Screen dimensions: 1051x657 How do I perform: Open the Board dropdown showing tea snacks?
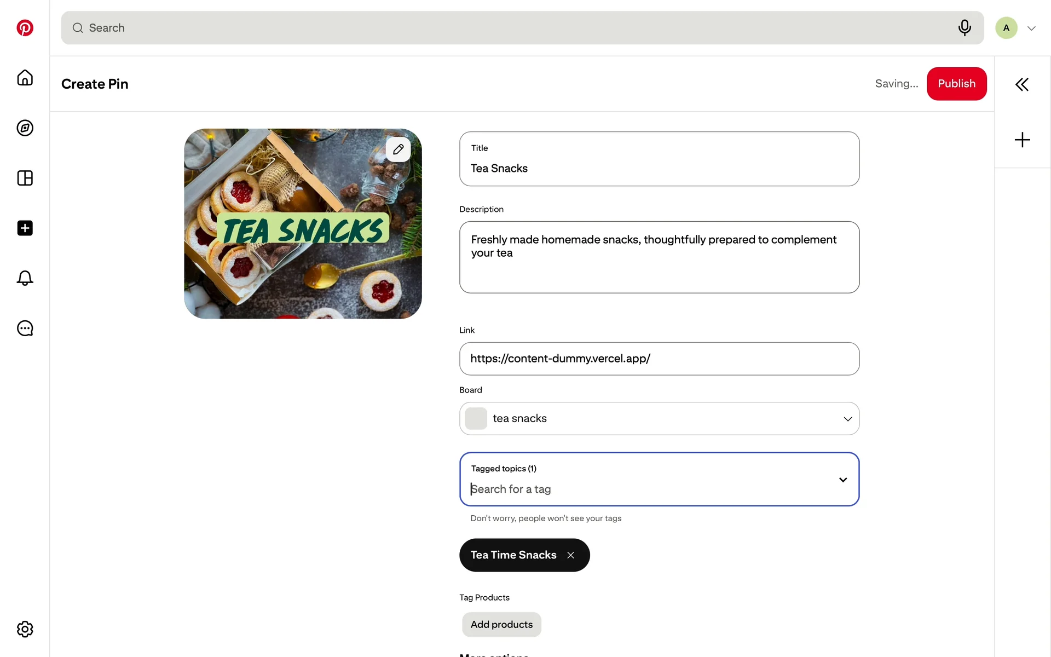click(x=659, y=418)
